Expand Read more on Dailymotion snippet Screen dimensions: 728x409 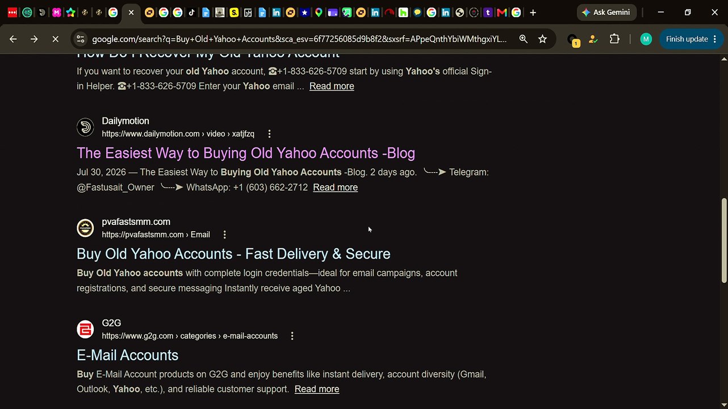335,187
